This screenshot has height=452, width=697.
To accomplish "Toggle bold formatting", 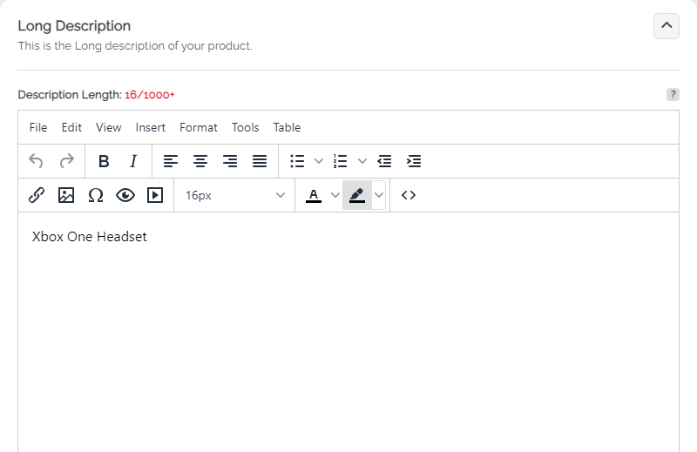I will 104,161.
